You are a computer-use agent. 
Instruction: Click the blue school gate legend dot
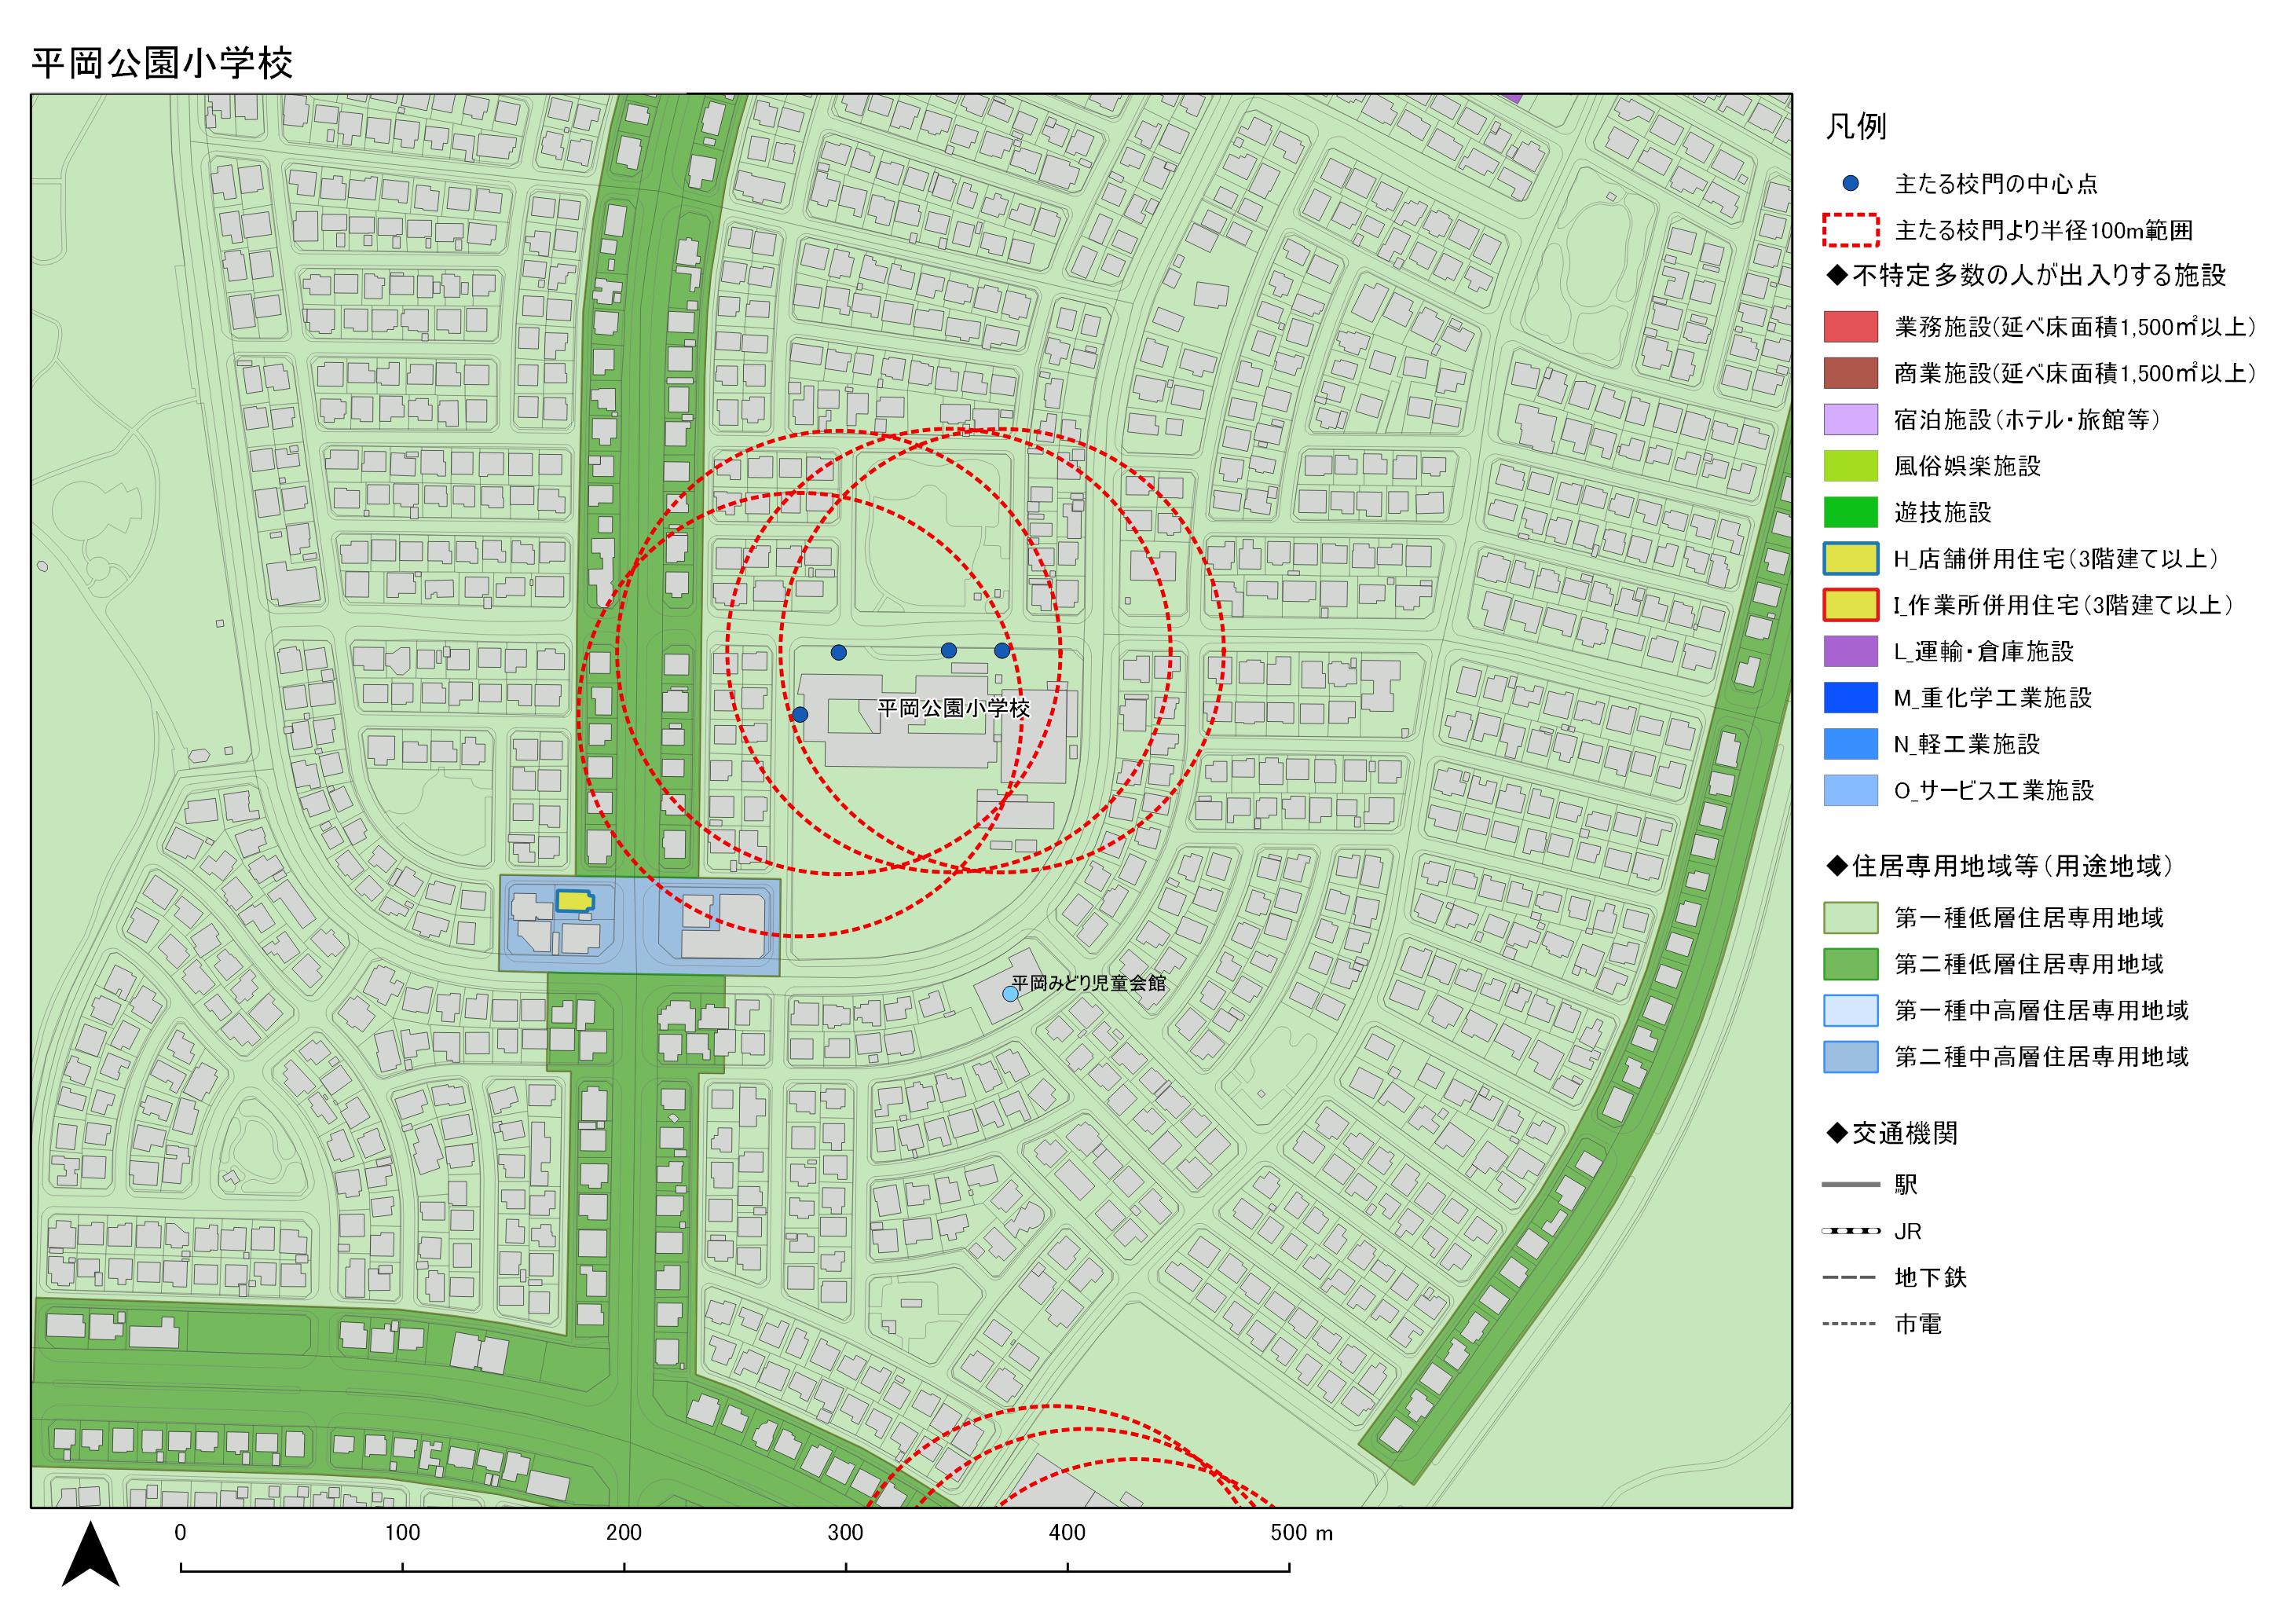click(x=1851, y=183)
